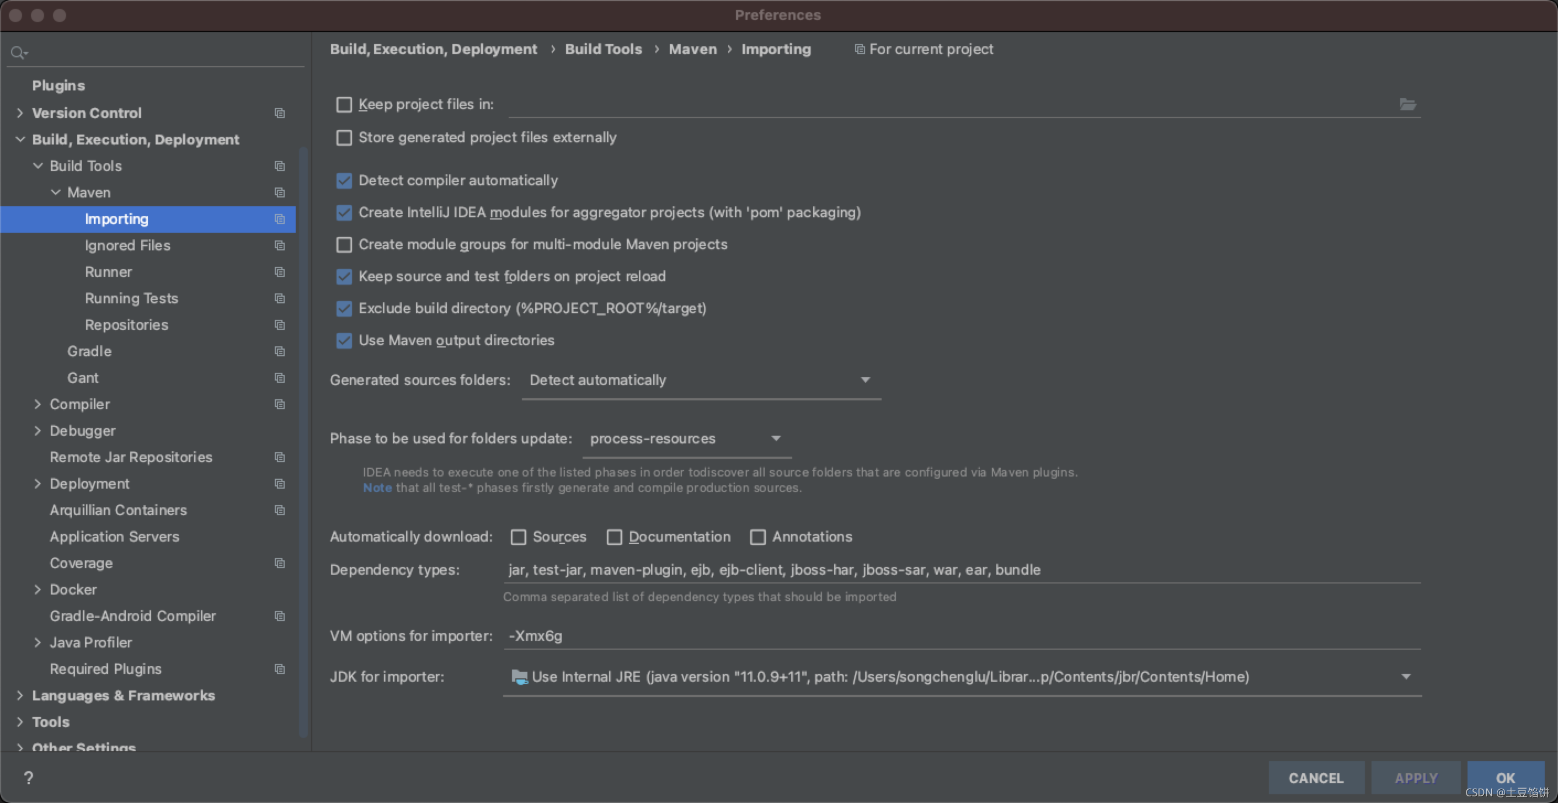Image resolution: width=1558 pixels, height=803 pixels.
Task: Click the help question mark icon
Action: (x=29, y=778)
